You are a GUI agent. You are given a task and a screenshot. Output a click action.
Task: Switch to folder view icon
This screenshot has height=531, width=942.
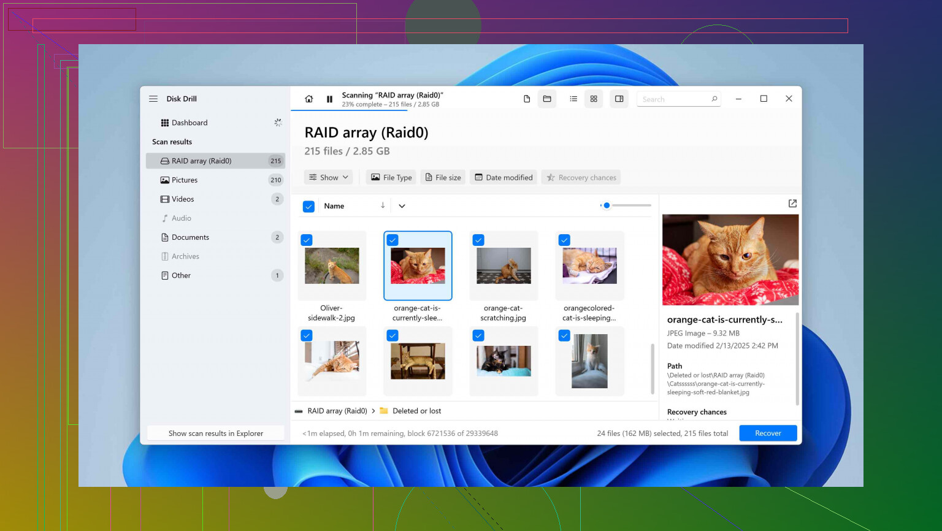coord(547,99)
